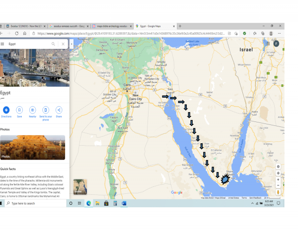Click the Terms link on map footer
Viewport: 298px width, 230px height.
click(244, 198)
